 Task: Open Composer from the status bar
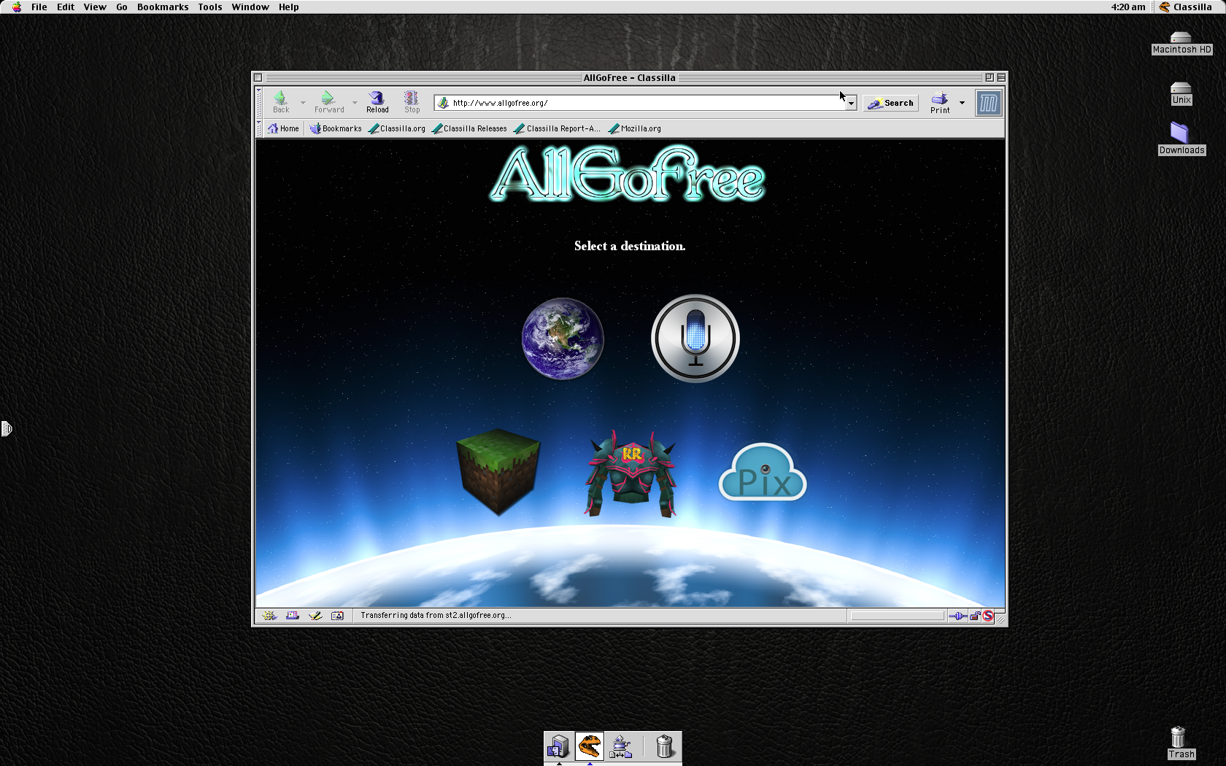pos(315,616)
